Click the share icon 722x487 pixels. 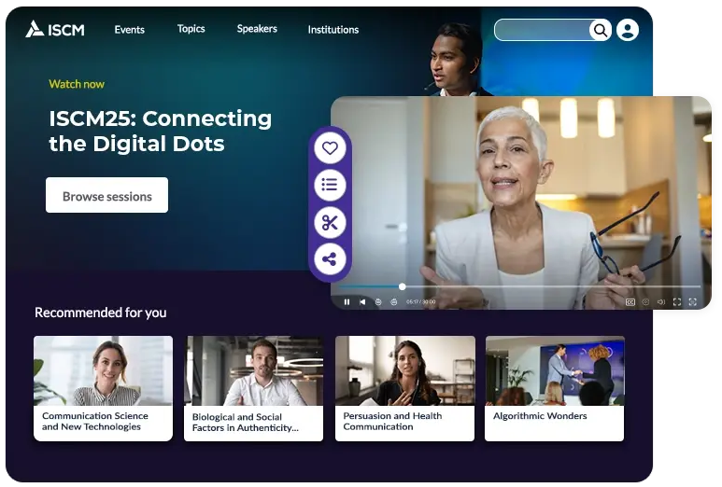coord(330,258)
